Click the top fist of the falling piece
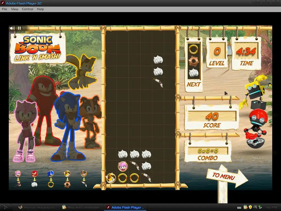The image size is (281, 211). tap(158, 60)
